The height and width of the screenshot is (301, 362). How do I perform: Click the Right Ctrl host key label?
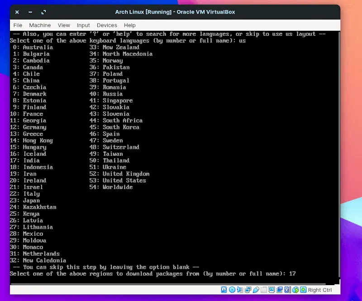point(320,290)
